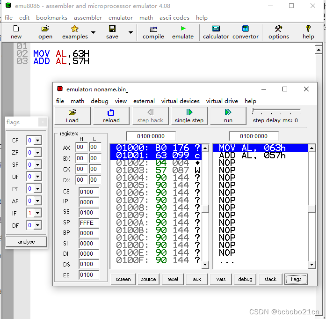Click single step in emulator
Screen dimensions: 326x319
click(x=189, y=116)
